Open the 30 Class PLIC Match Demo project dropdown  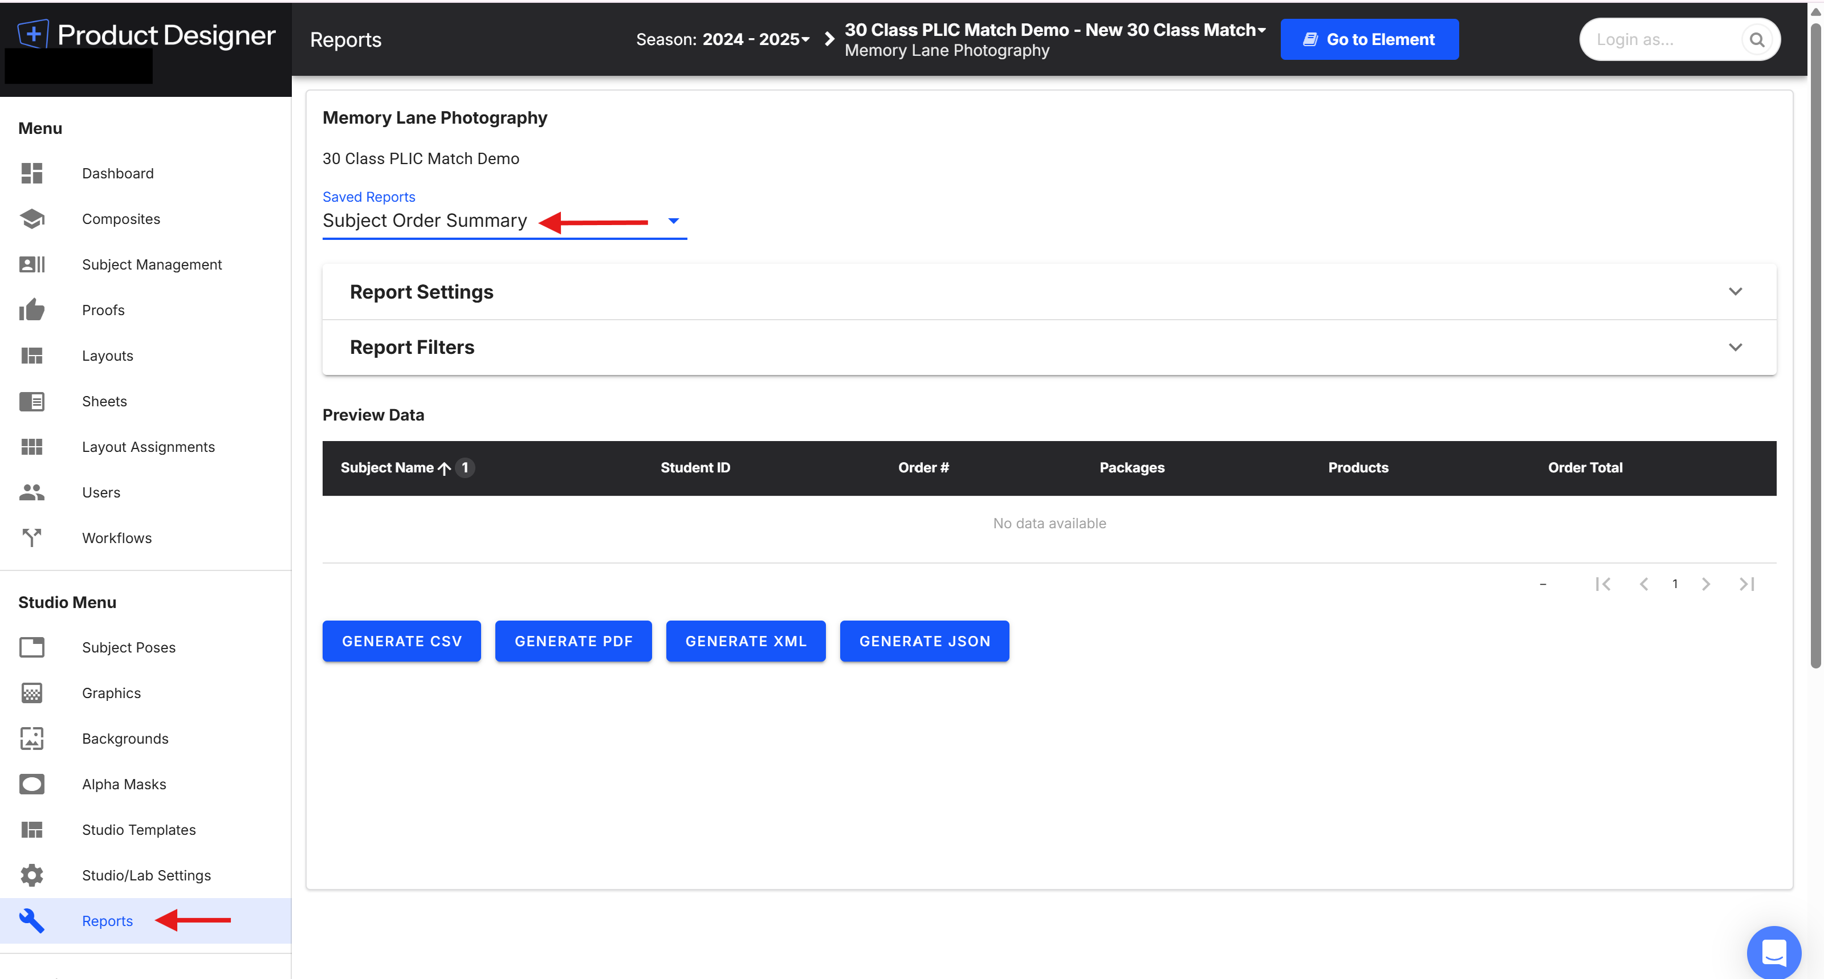coord(1054,30)
